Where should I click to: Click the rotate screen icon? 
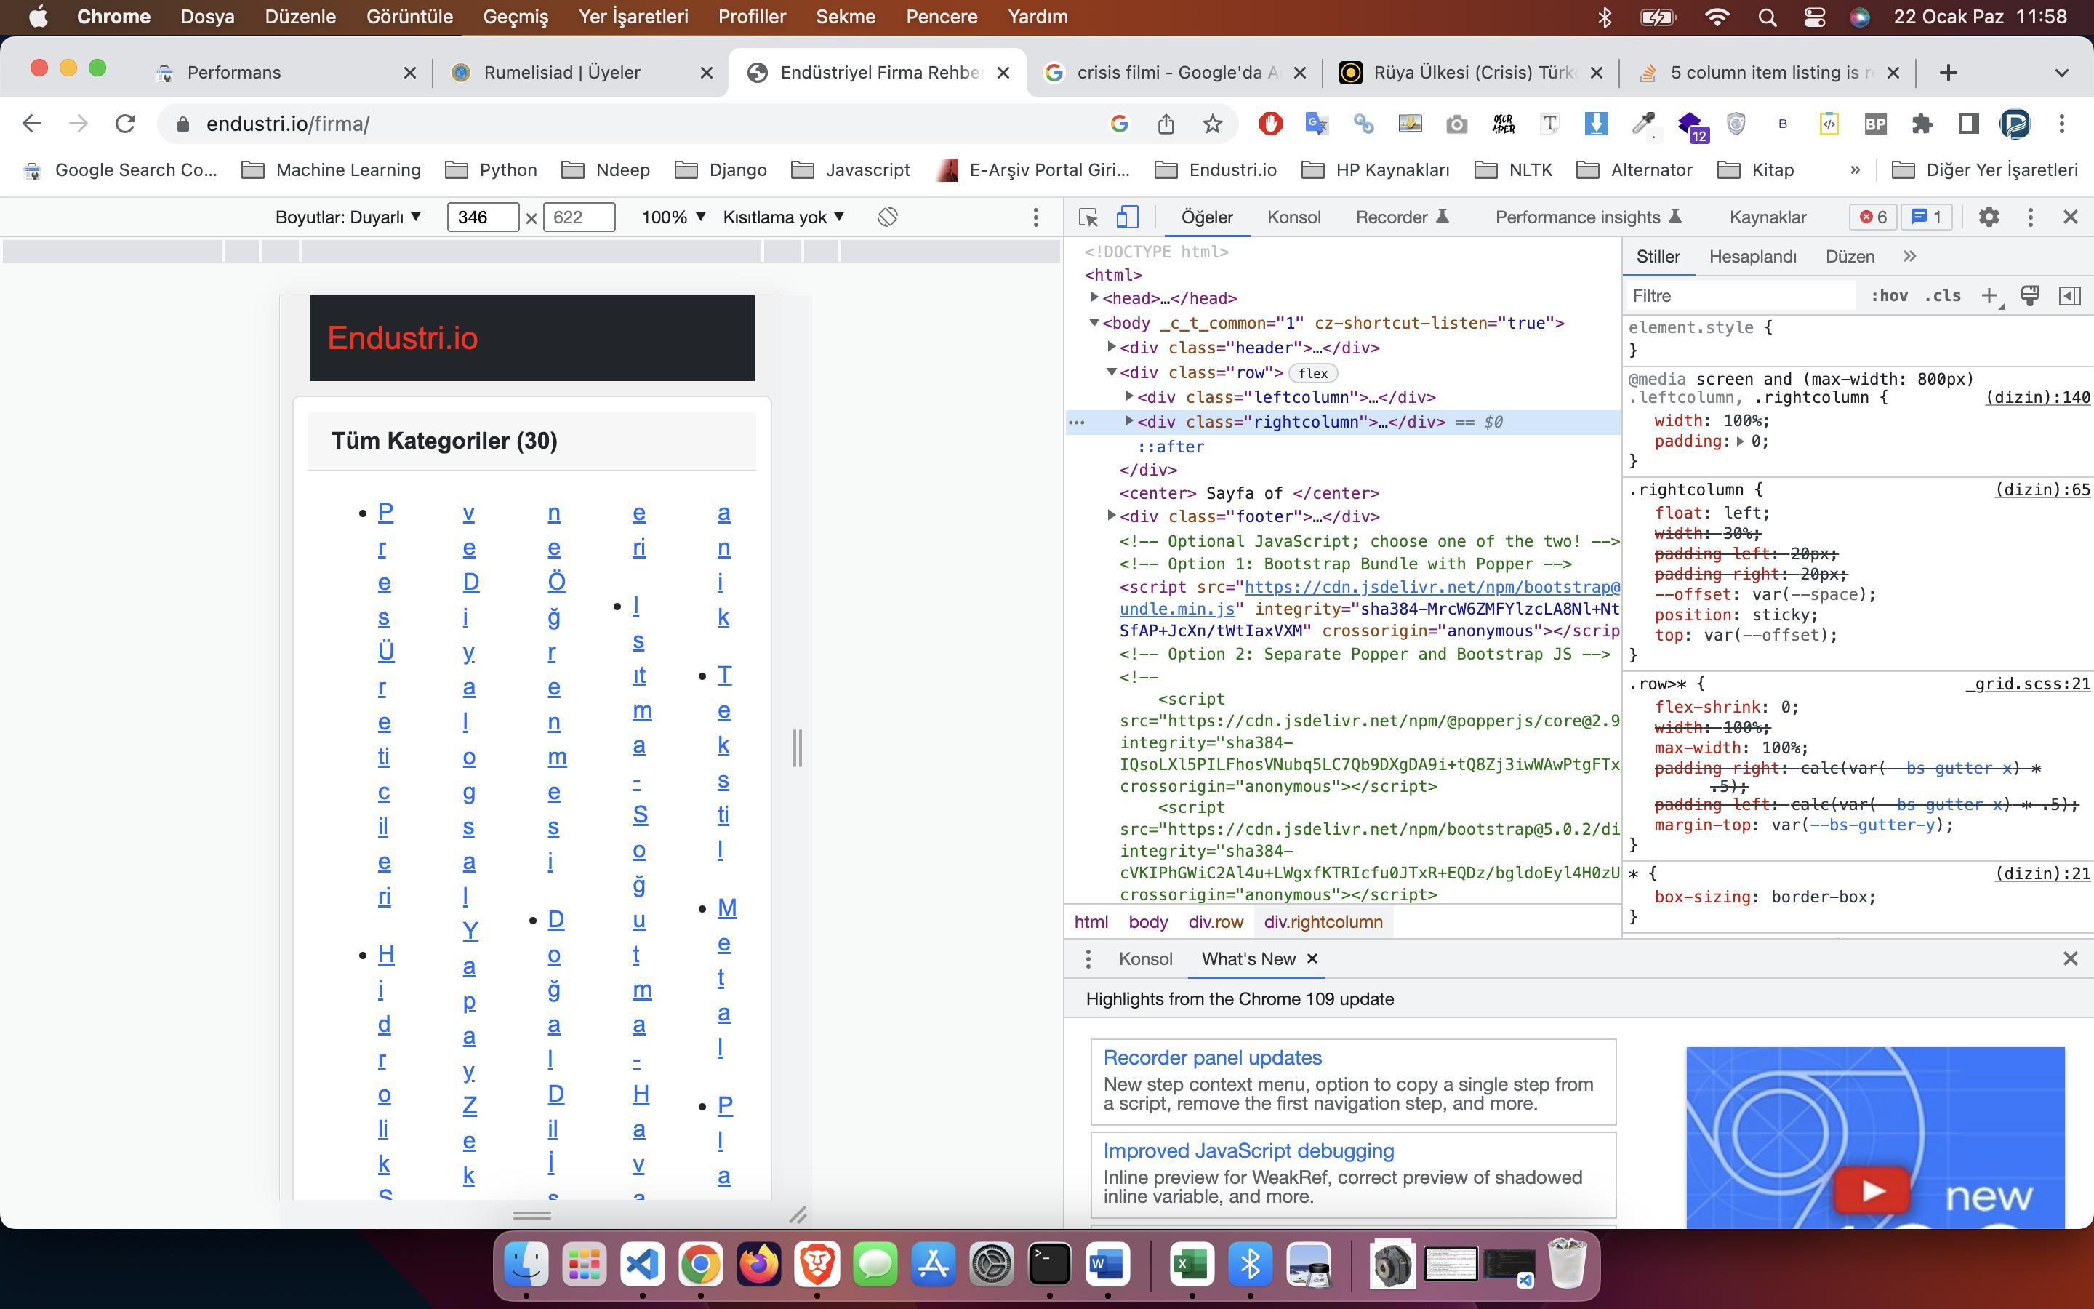point(887,217)
